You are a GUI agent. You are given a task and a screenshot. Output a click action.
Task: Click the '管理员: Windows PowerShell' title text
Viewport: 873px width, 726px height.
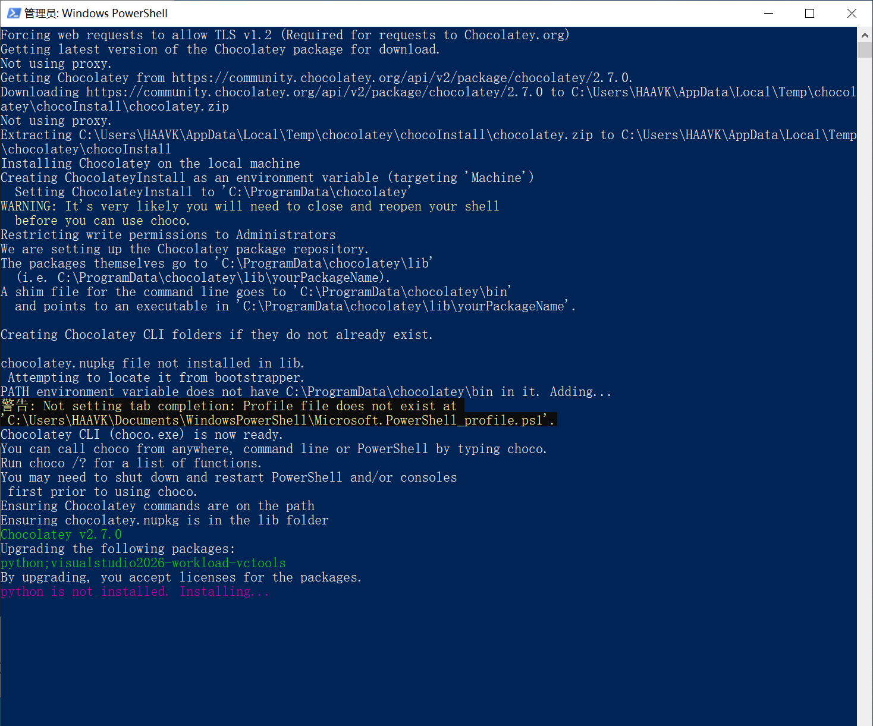coord(96,13)
